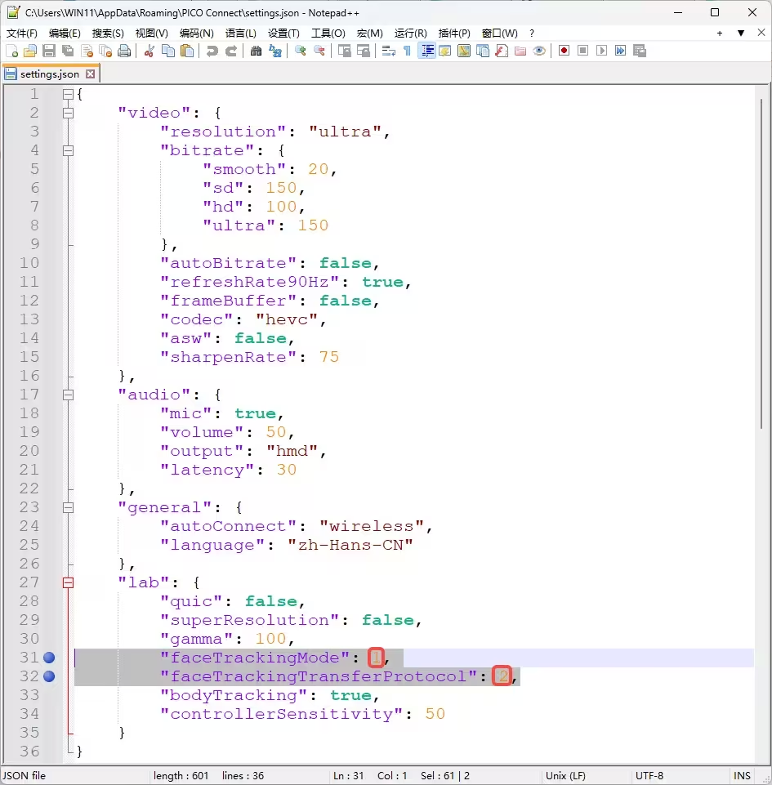Click the Save file toolbar icon
772x785 pixels.
[x=49, y=51]
